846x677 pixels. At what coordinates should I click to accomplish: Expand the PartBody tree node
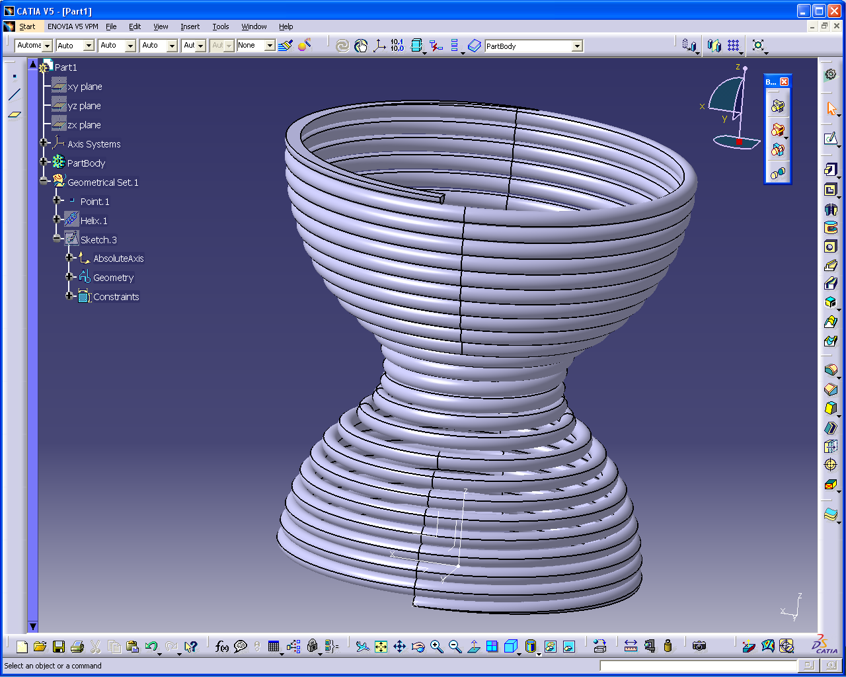click(44, 162)
